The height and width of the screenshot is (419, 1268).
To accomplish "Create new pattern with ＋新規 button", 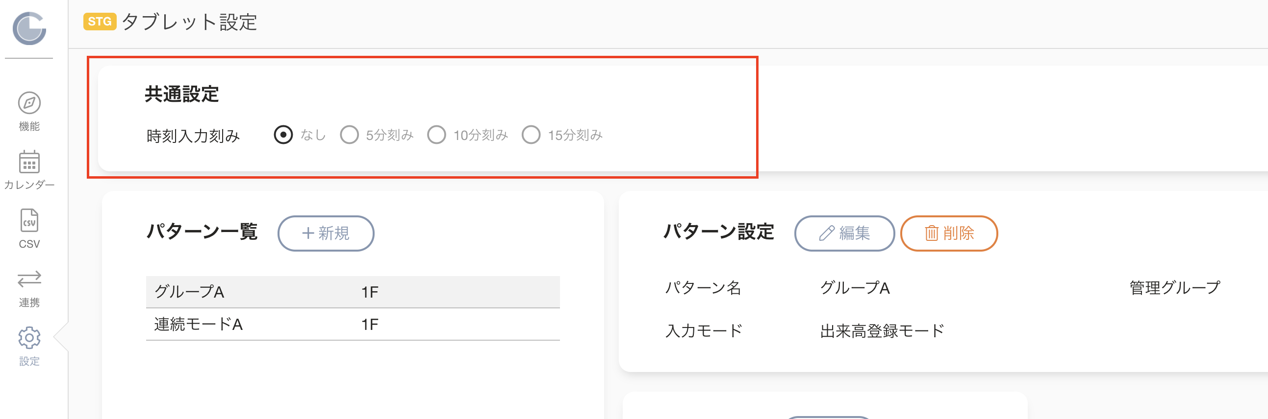I will pyautogui.click(x=326, y=233).
